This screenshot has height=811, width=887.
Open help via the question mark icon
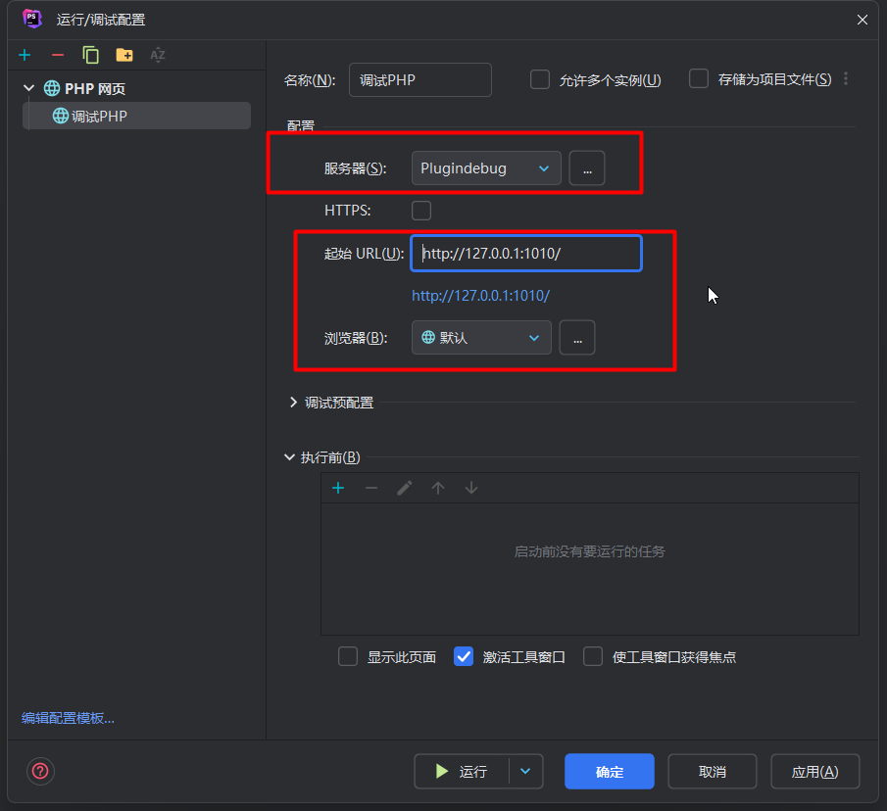40,772
